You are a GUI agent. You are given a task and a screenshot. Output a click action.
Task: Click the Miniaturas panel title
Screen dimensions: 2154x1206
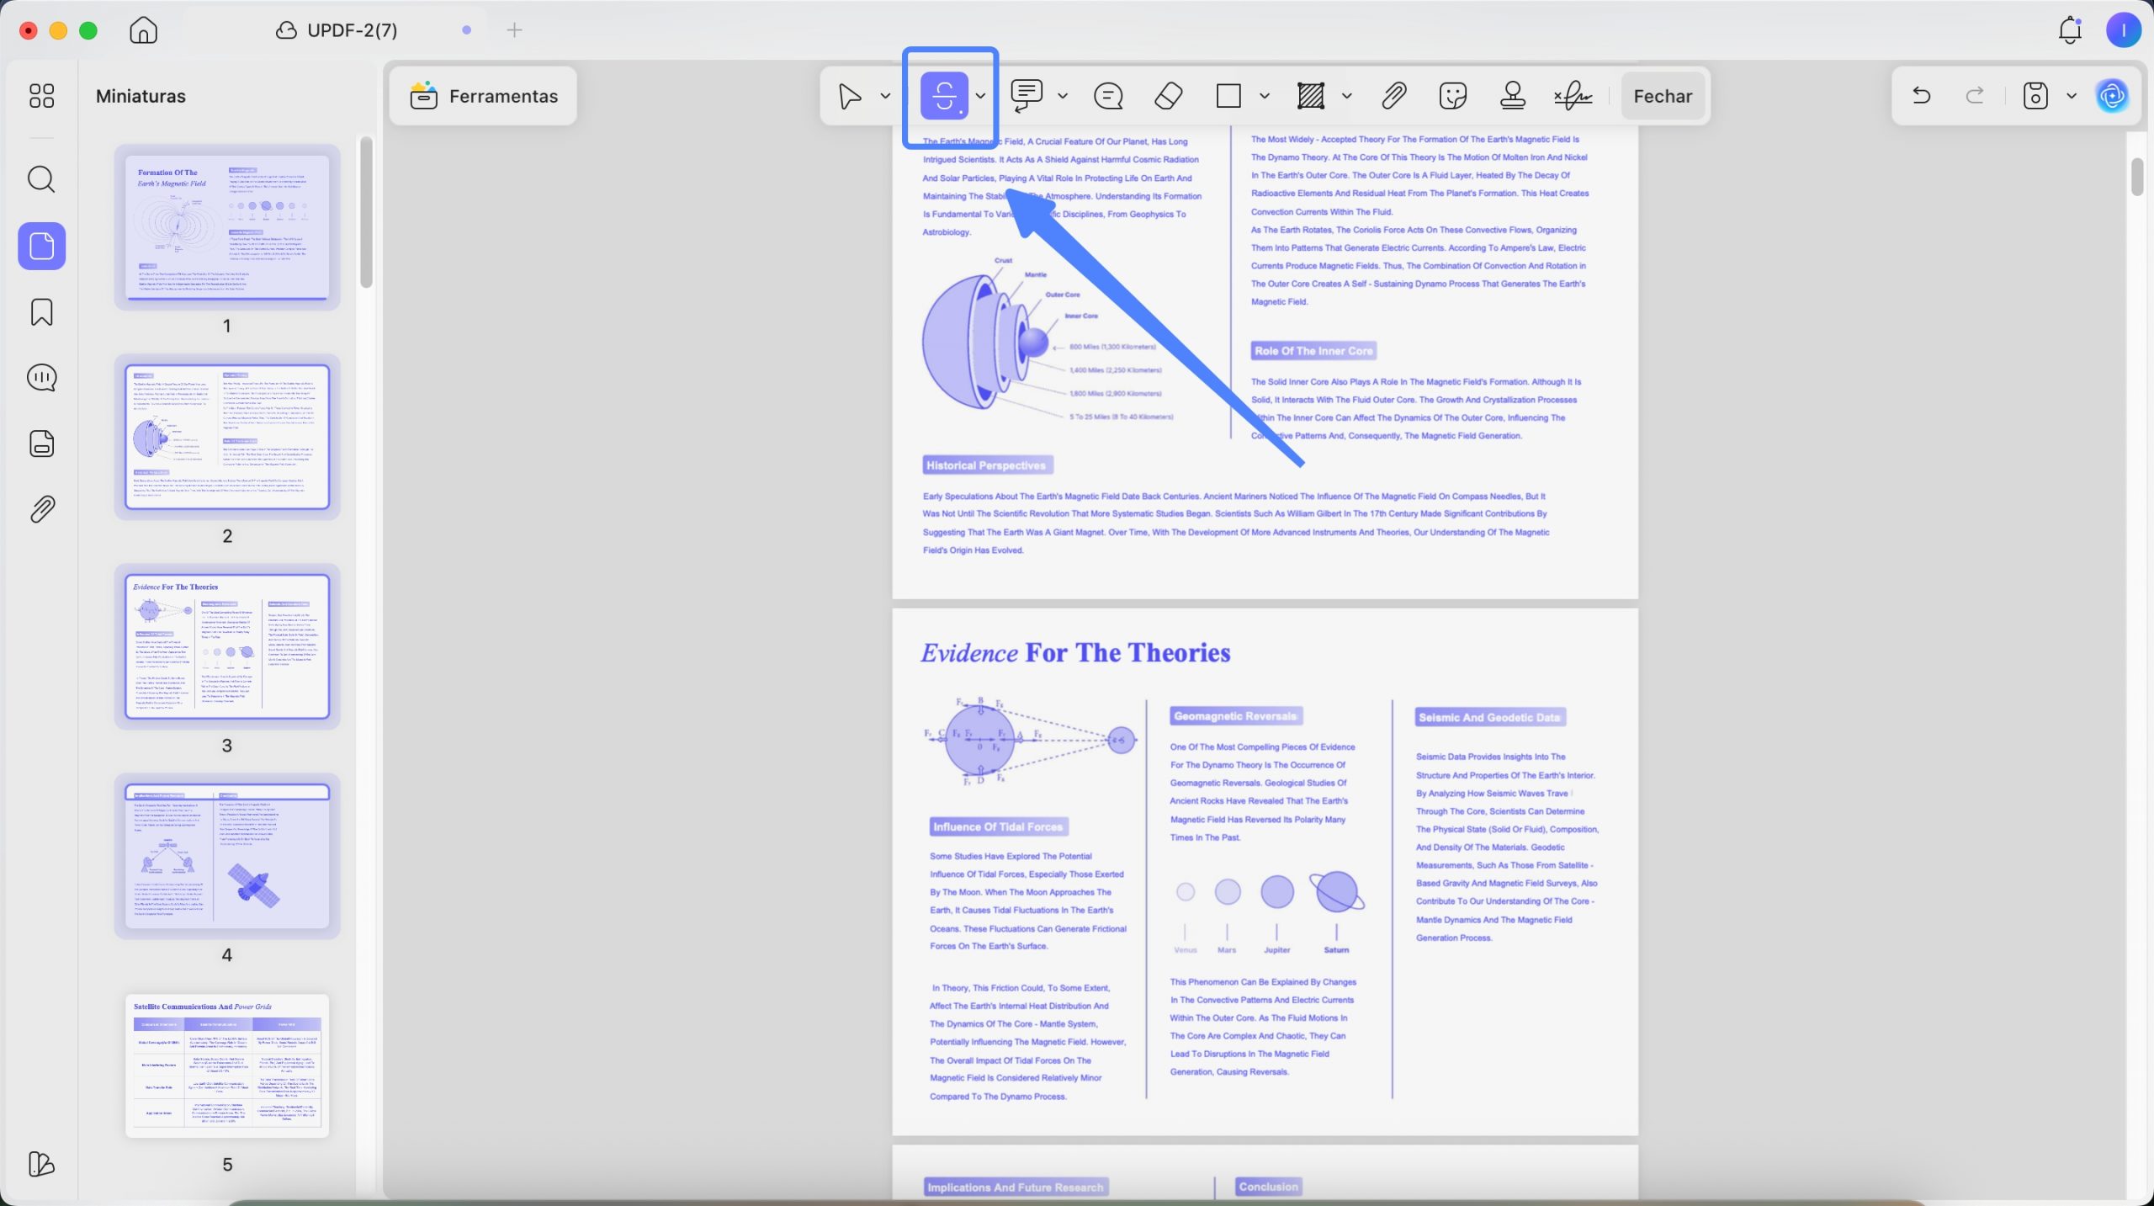(141, 96)
